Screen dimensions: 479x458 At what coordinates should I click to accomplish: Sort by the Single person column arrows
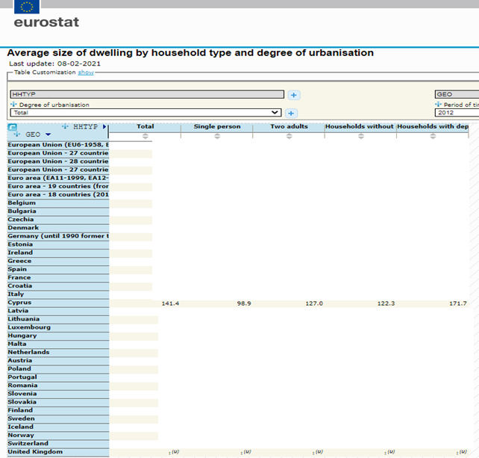(217, 136)
